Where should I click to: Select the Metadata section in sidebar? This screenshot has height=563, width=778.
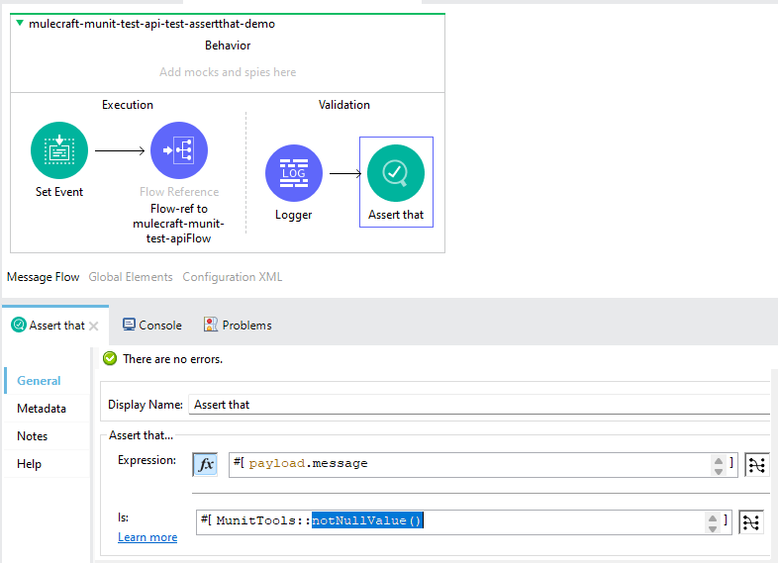pyautogui.click(x=42, y=409)
